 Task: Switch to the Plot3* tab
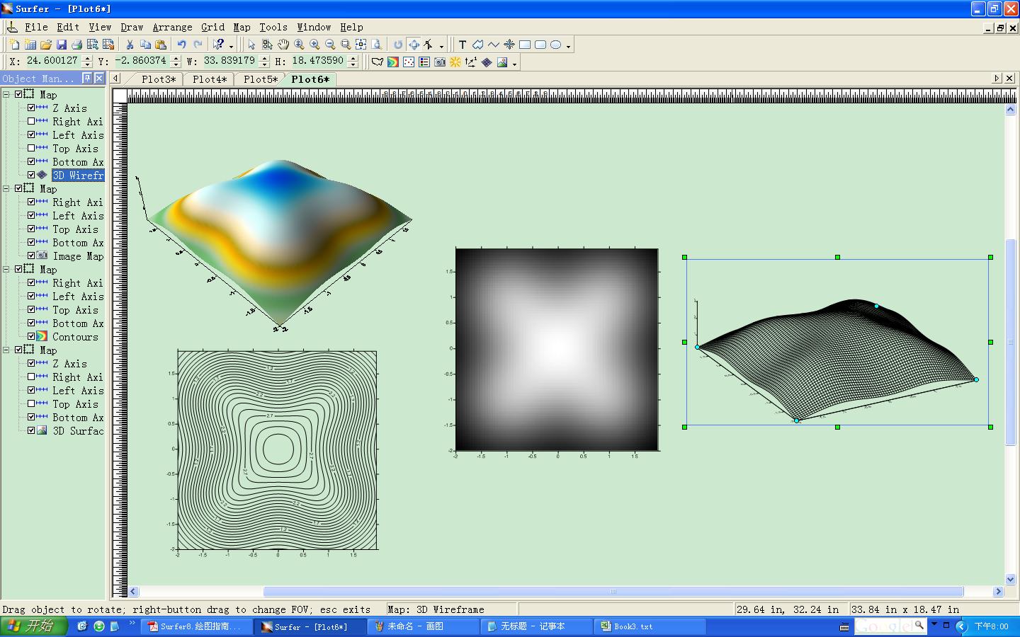pos(159,79)
